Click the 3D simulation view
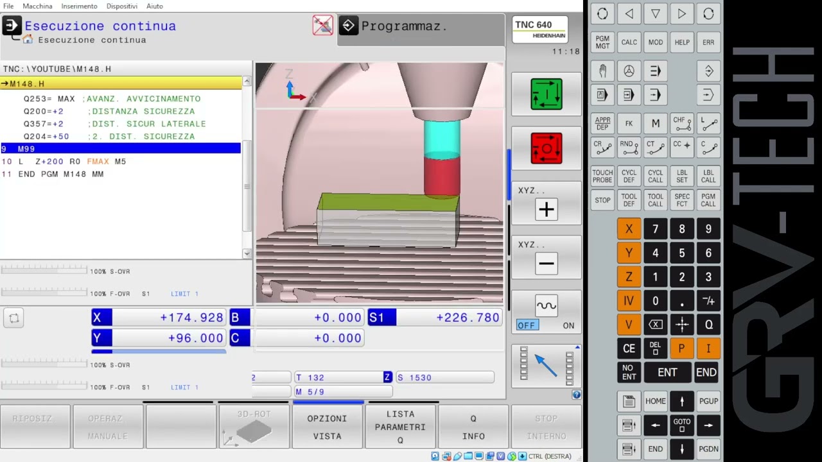Image resolution: width=822 pixels, height=462 pixels. point(380,183)
